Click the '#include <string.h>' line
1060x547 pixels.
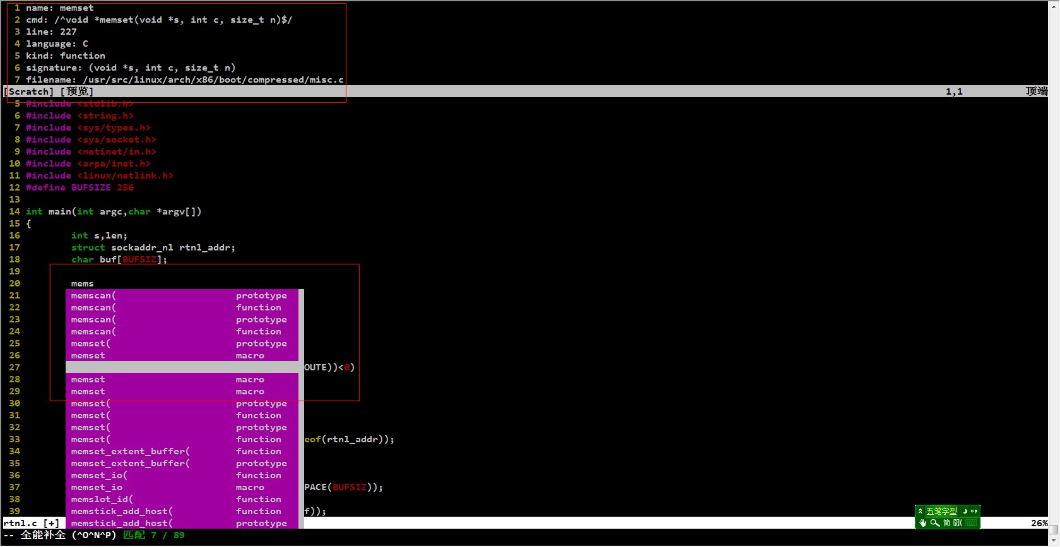point(79,115)
